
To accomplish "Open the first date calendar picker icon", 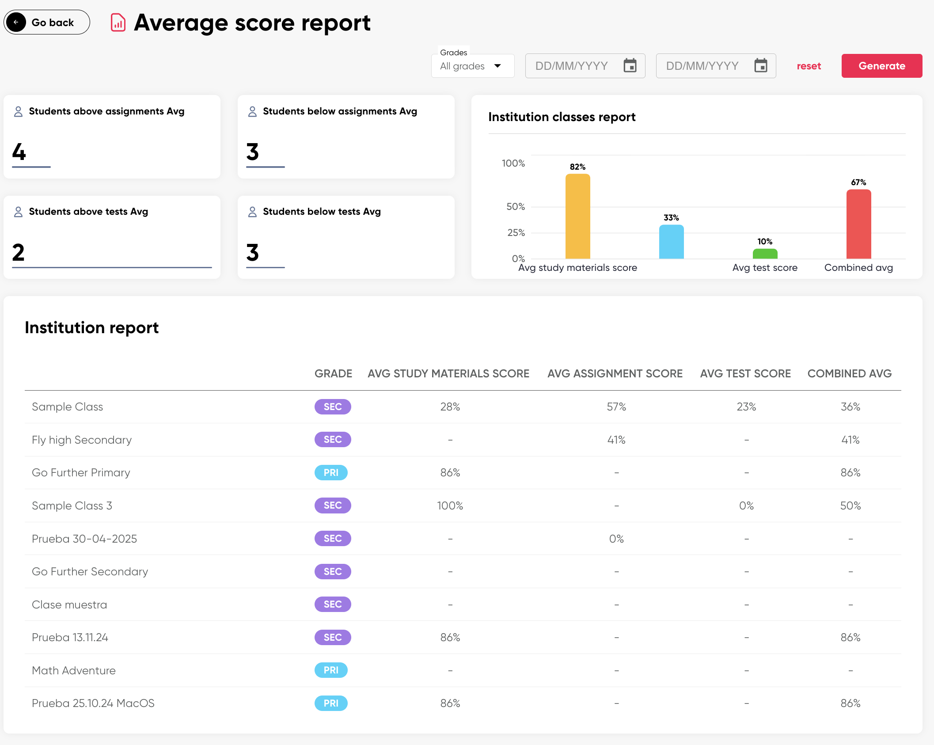I will [630, 66].
